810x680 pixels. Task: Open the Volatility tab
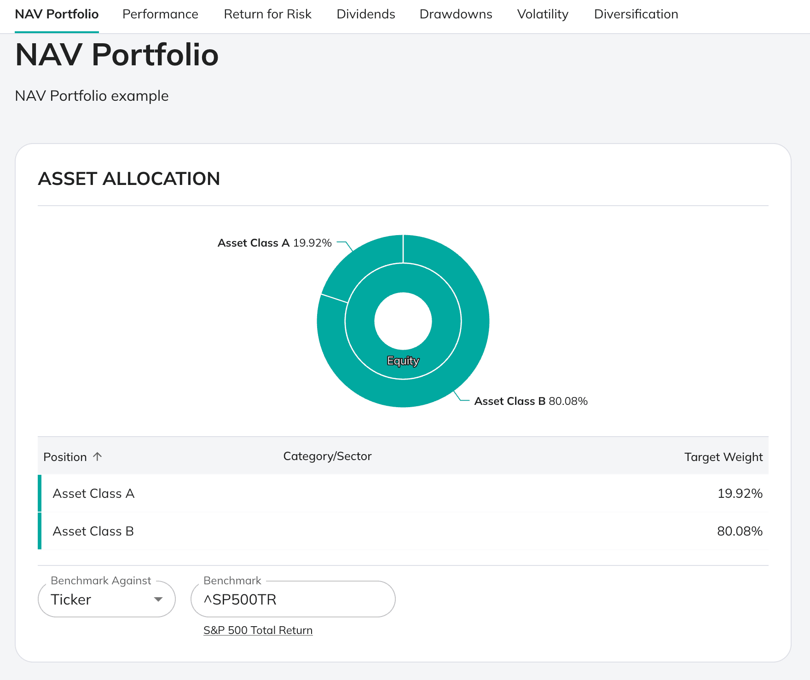tap(543, 14)
